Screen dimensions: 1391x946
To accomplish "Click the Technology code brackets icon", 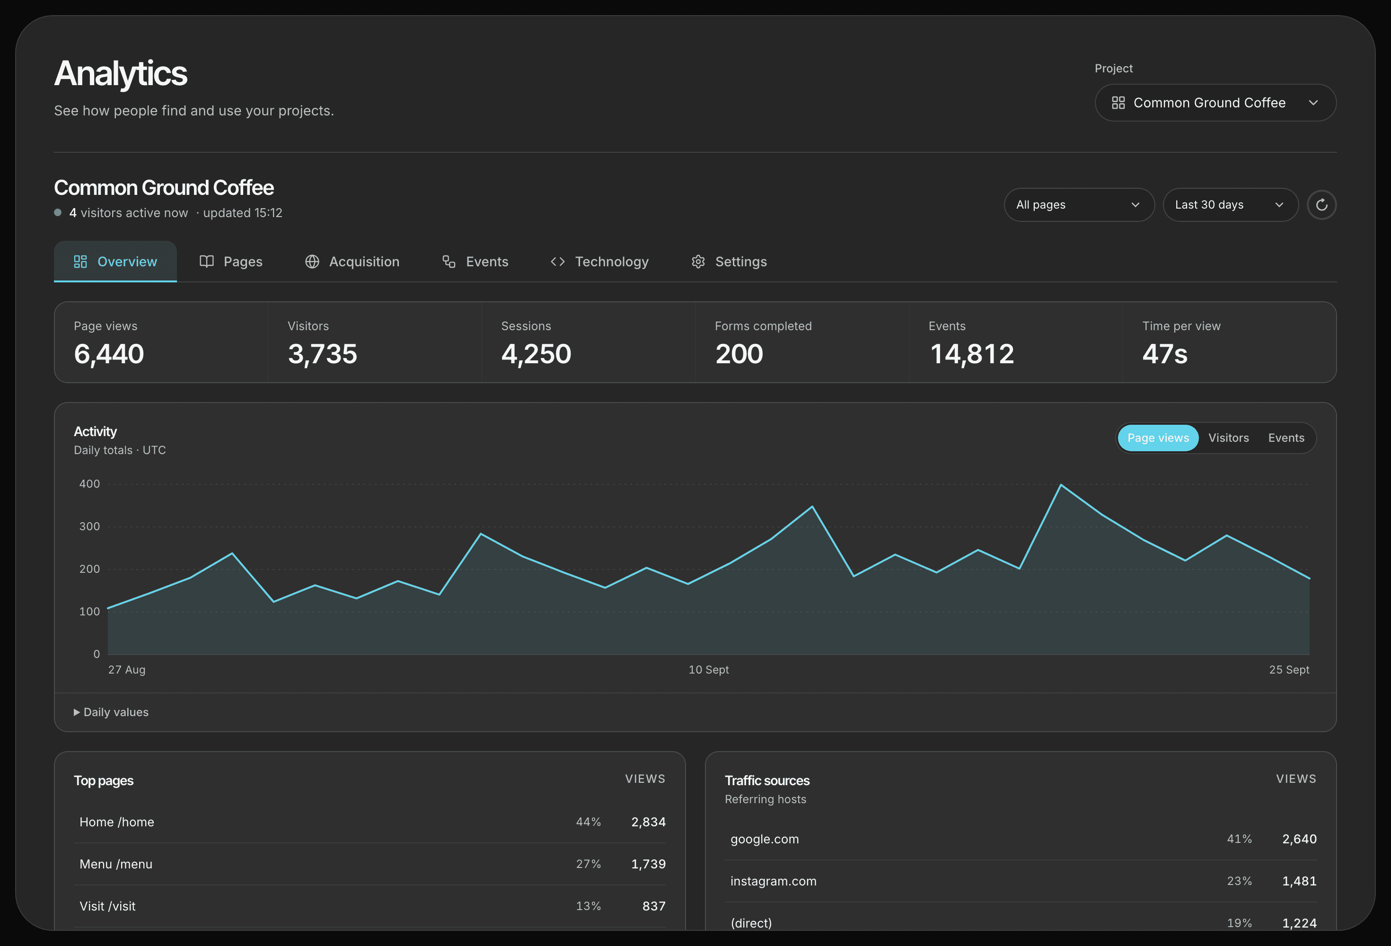I will pos(558,262).
